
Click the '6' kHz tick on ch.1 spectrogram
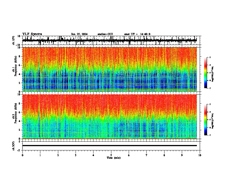(20, 65)
